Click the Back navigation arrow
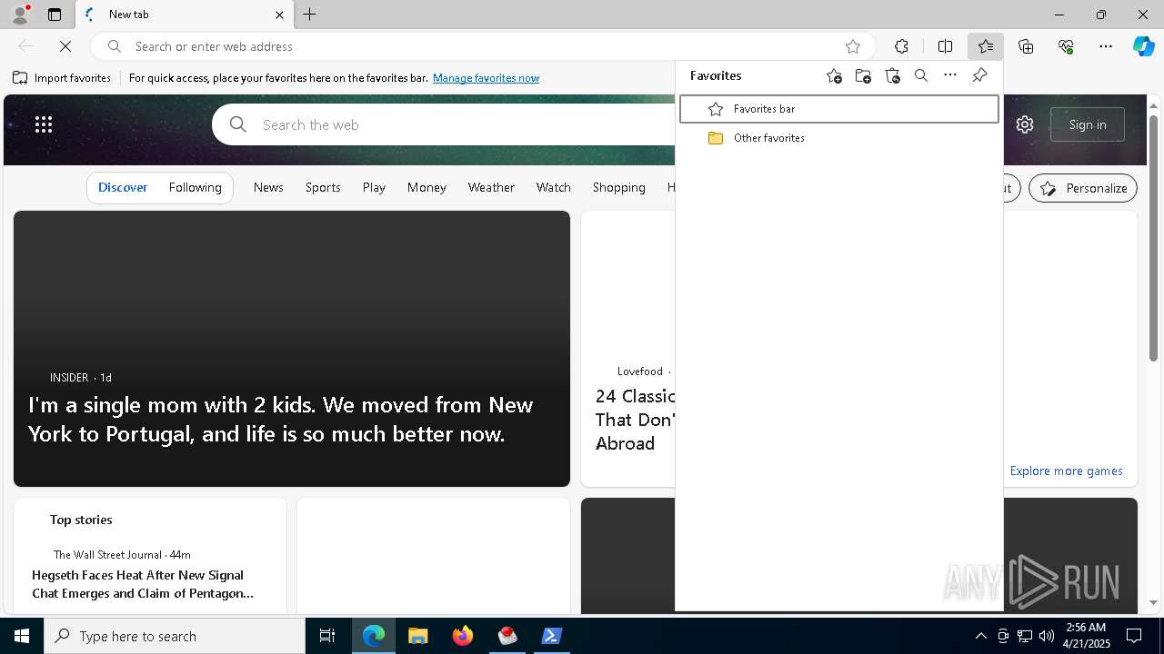Viewport: 1164px width, 654px height. [x=25, y=46]
